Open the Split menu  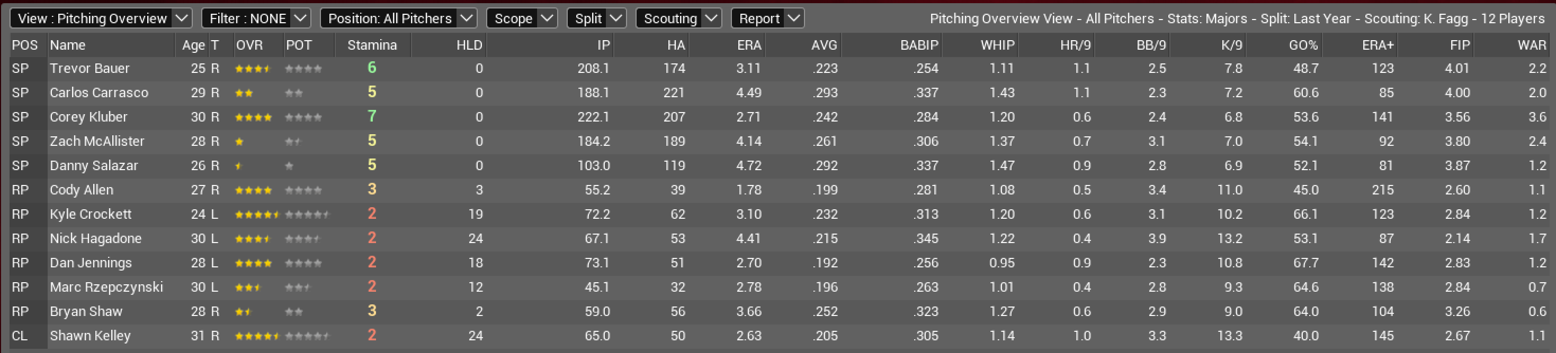[596, 18]
